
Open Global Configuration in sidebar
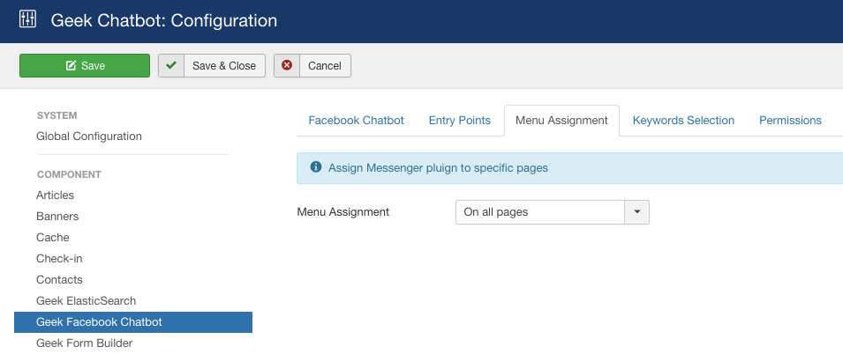tap(89, 136)
